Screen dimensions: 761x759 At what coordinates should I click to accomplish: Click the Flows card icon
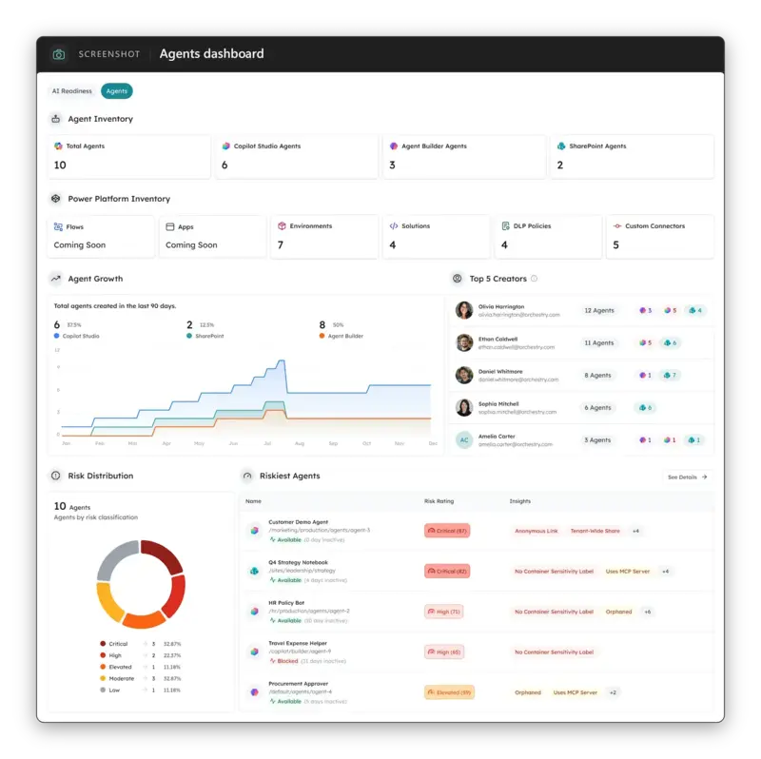[x=58, y=226]
